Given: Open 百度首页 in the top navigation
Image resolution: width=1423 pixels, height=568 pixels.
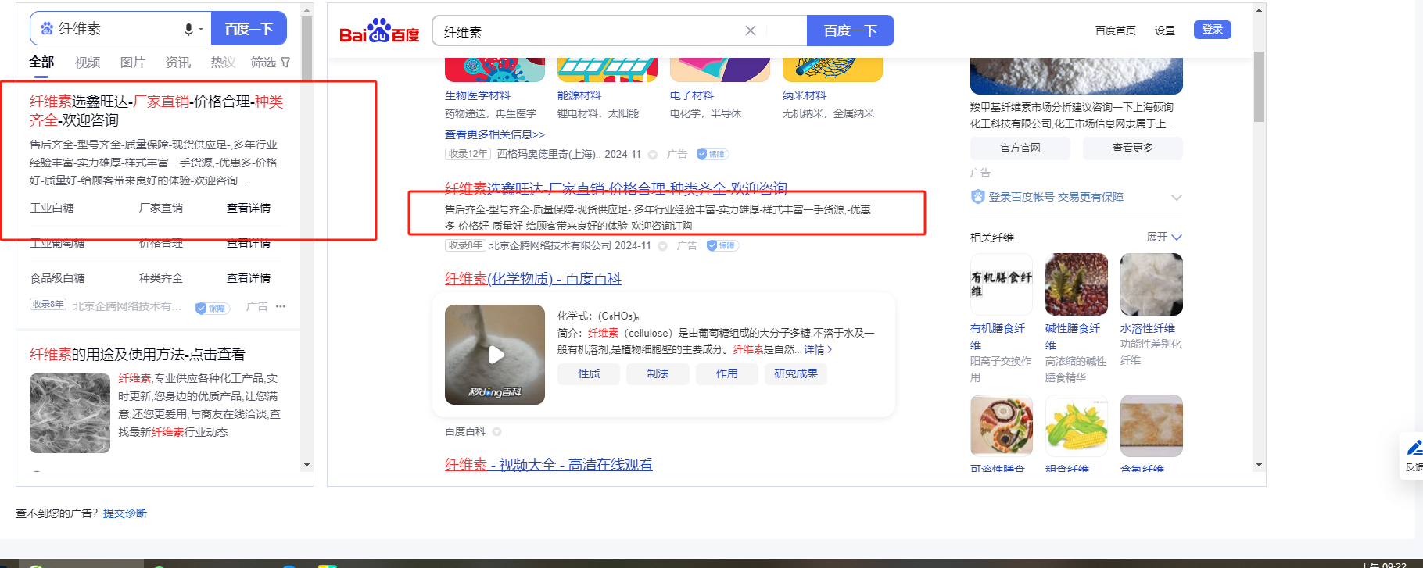Looking at the screenshot, I should [1116, 30].
